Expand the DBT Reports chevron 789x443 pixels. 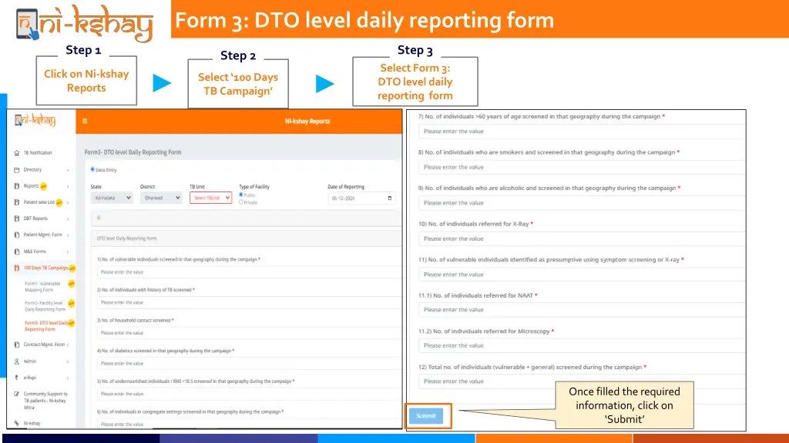click(x=68, y=219)
